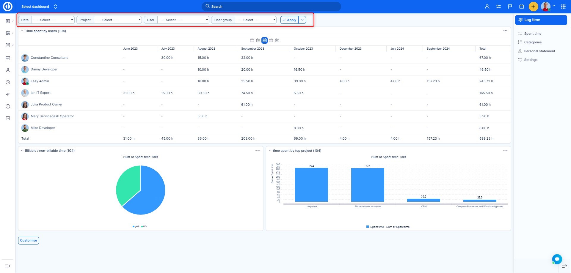Click the Customise button
571x273 pixels.
point(29,241)
